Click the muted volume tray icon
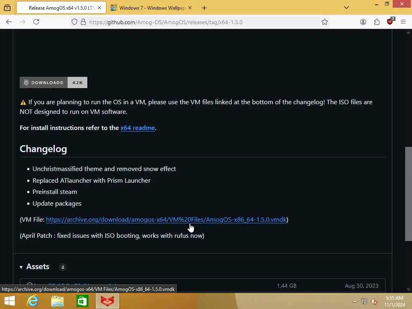Viewport: 412px width, 309px height. click(x=374, y=302)
